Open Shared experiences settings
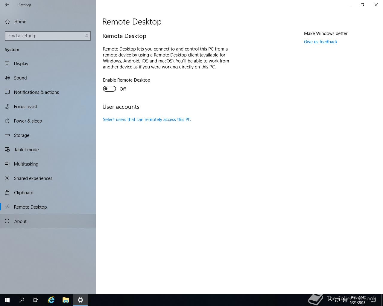Viewport: 383px width, 306px height. pyautogui.click(x=48, y=178)
